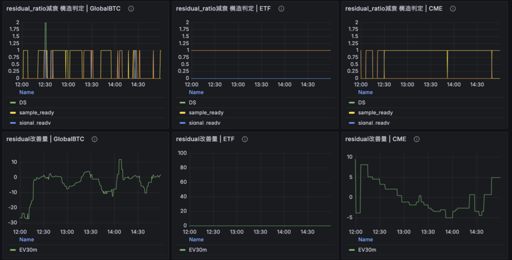512x260 pixels.
Task: Show description icon for residual改善量 GlobalBTC
Action: [94, 140]
